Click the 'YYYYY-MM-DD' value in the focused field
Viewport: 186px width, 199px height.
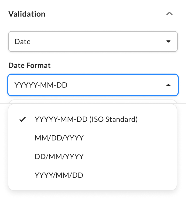pos(41,85)
